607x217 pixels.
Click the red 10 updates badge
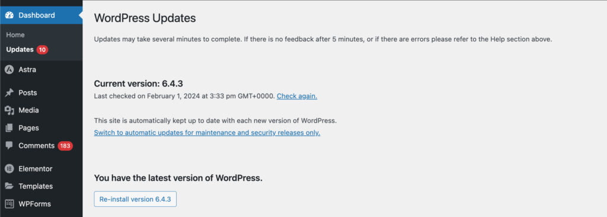42,50
